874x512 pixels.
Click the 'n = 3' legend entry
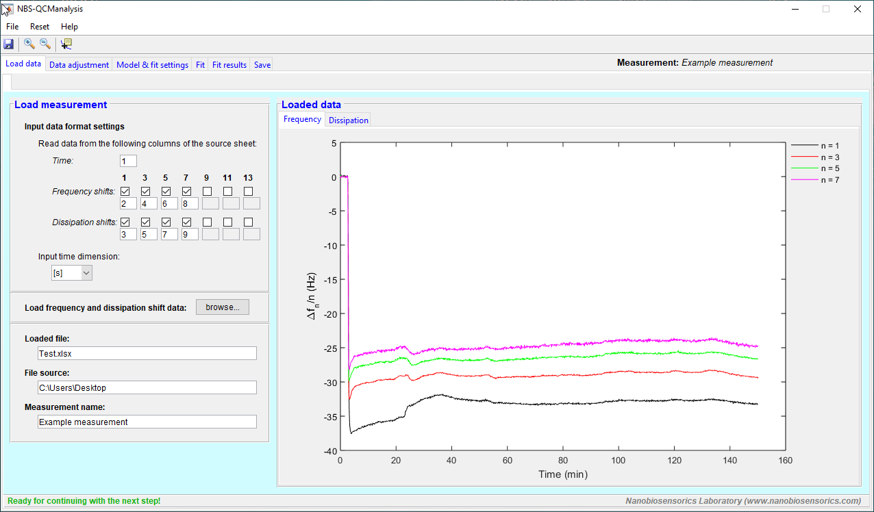coord(815,157)
